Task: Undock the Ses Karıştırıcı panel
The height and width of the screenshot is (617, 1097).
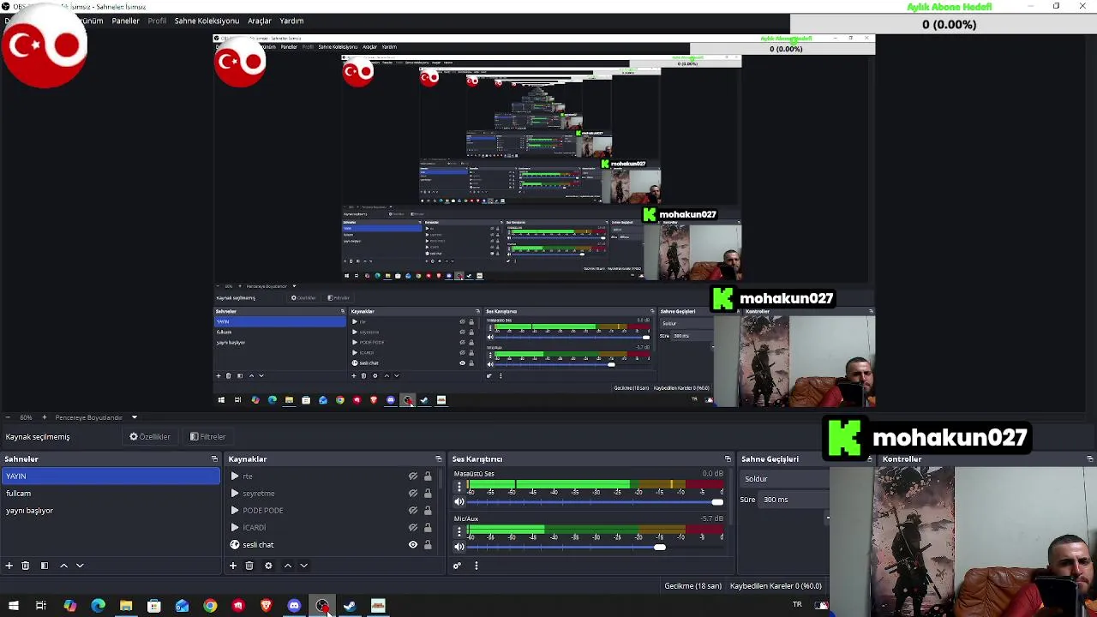Action: point(728,459)
